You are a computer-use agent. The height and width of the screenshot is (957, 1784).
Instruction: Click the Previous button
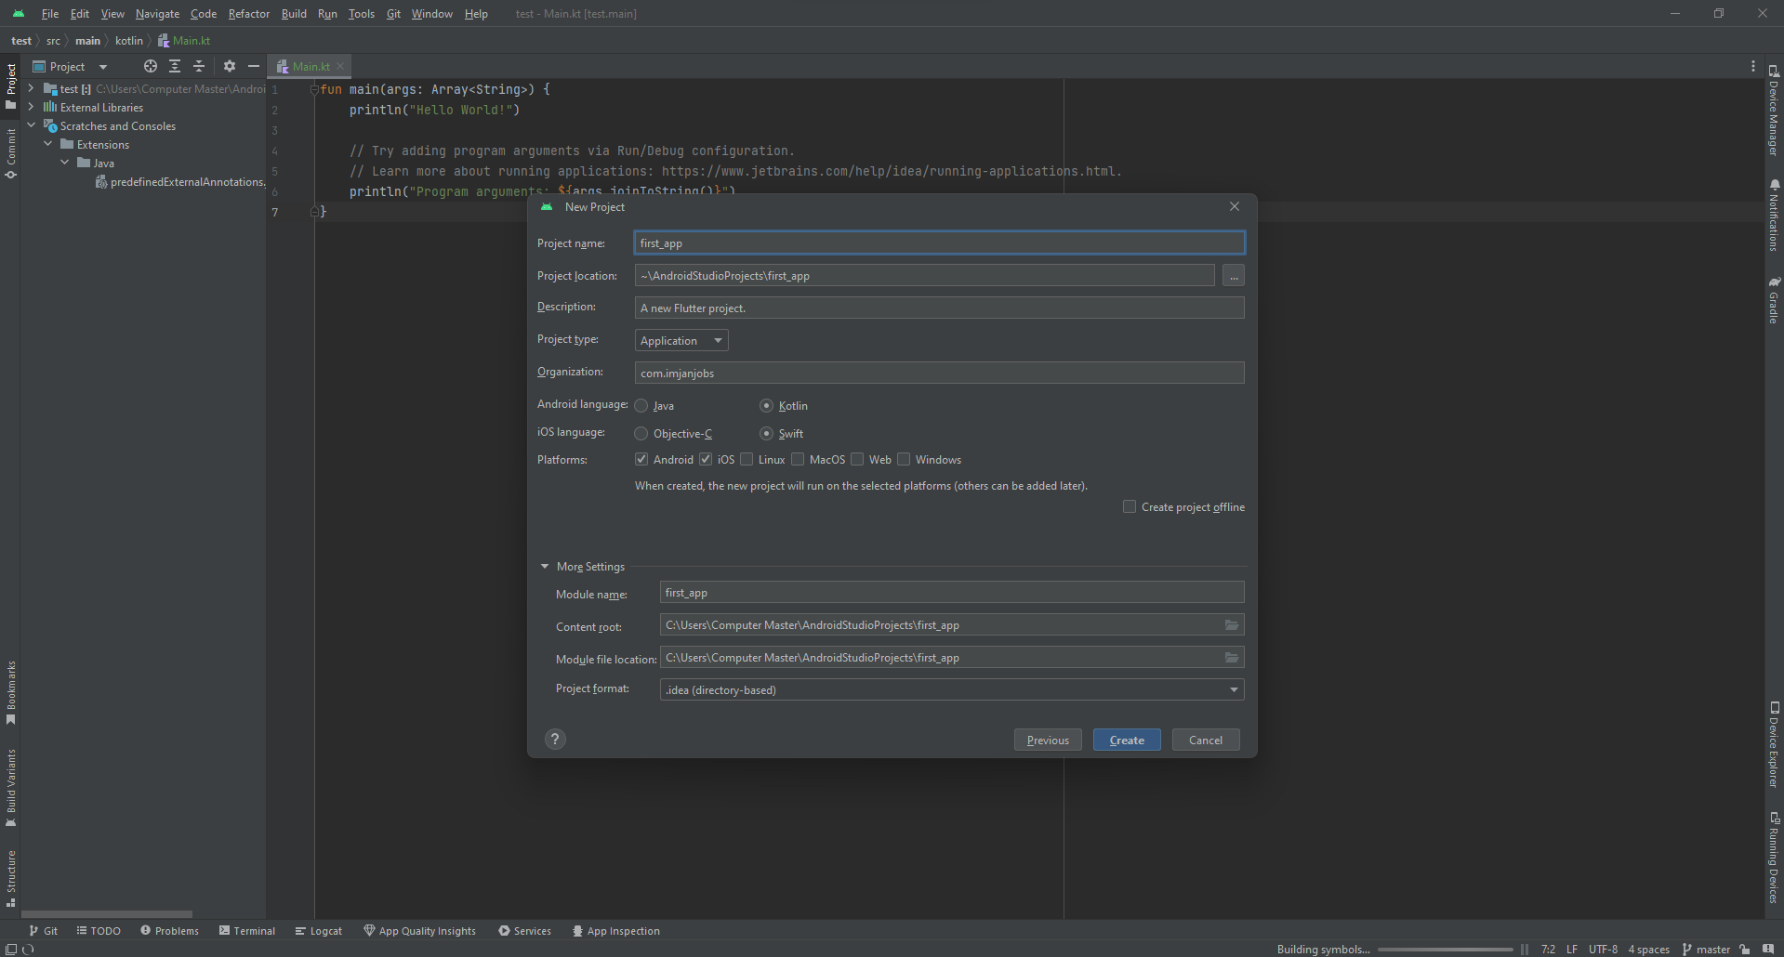(1047, 739)
